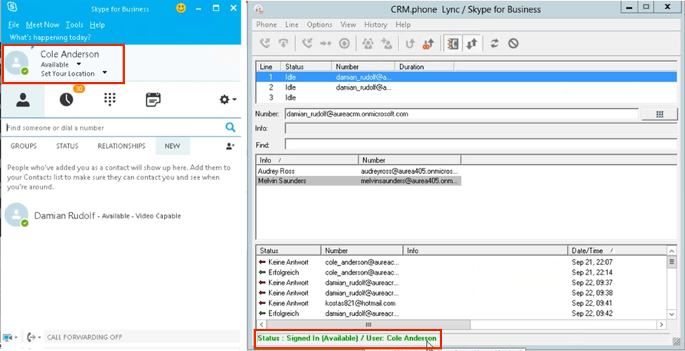Switch to the RELATIONSHIPS tab

click(122, 146)
